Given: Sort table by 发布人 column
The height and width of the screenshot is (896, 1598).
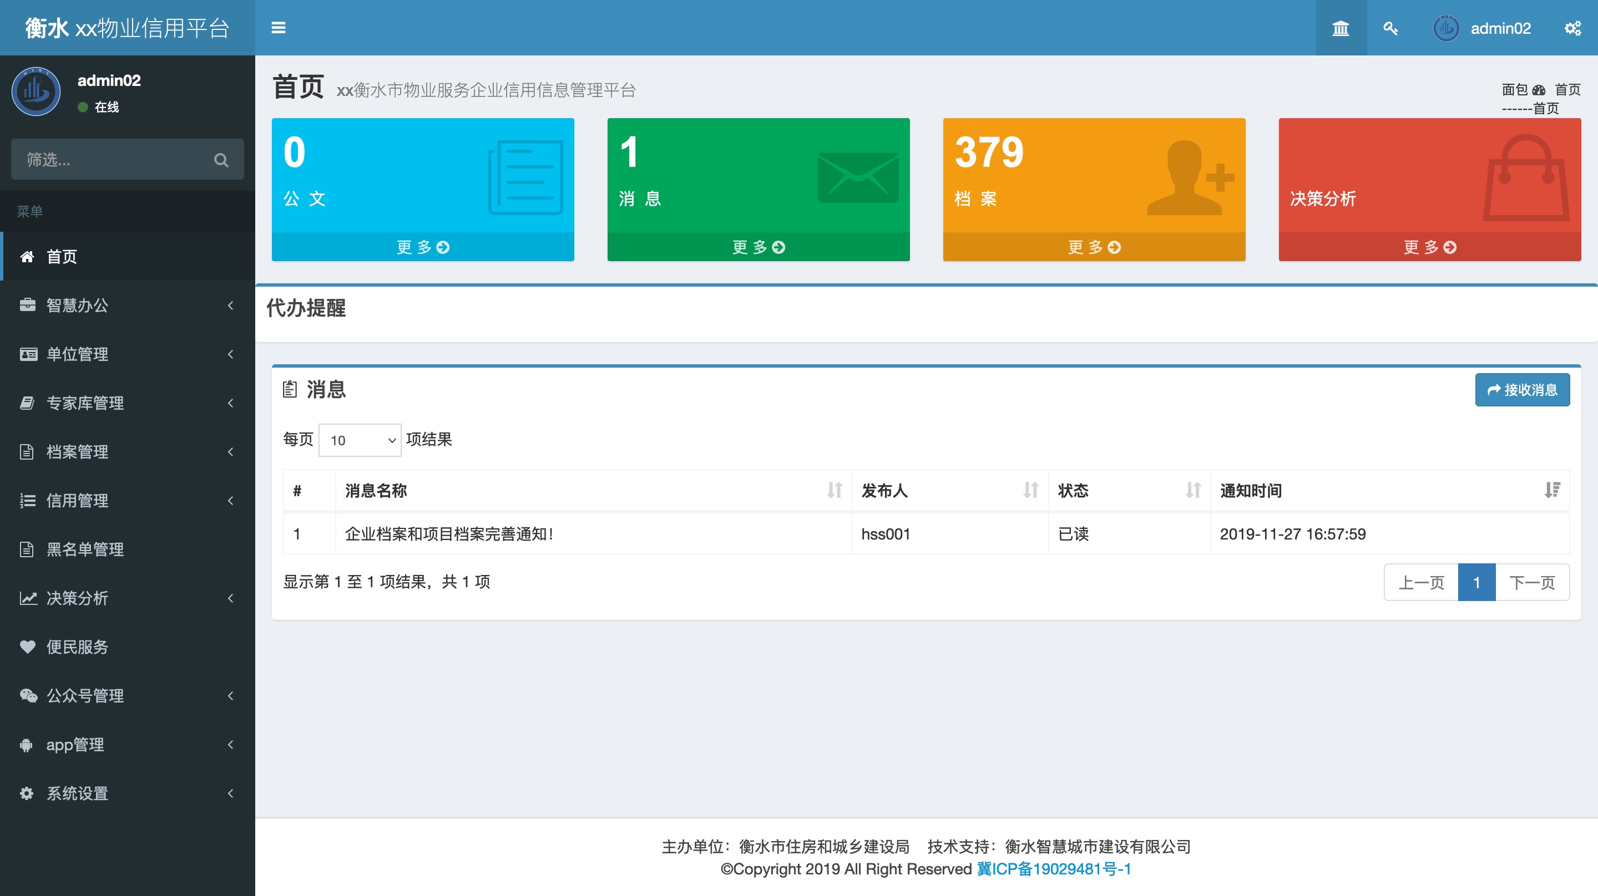Looking at the screenshot, I should coord(950,491).
